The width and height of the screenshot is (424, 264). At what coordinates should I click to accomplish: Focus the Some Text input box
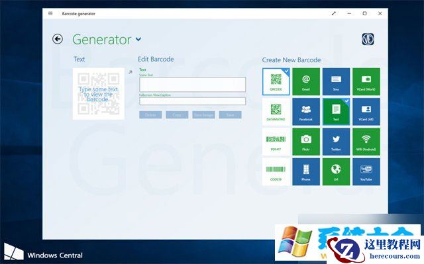coord(193,85)
